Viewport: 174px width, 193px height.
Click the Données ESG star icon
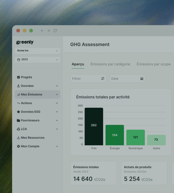pos(18,112)
